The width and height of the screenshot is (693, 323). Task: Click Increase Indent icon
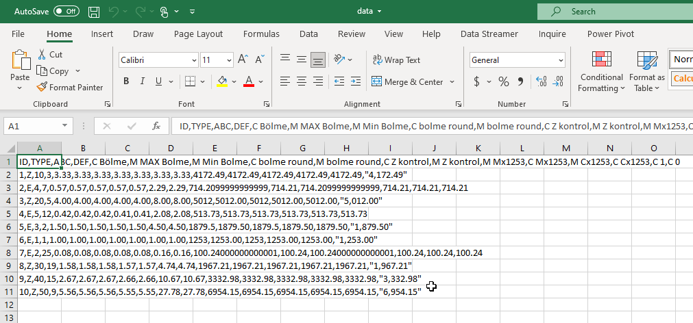click(x=356, y=81)
